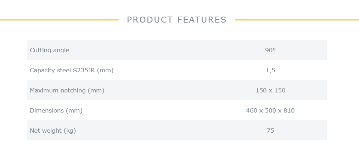Viewport: 359px width, 163px height.
Task: Select the Net weight (kg) label
Action: tap(53, 131)
